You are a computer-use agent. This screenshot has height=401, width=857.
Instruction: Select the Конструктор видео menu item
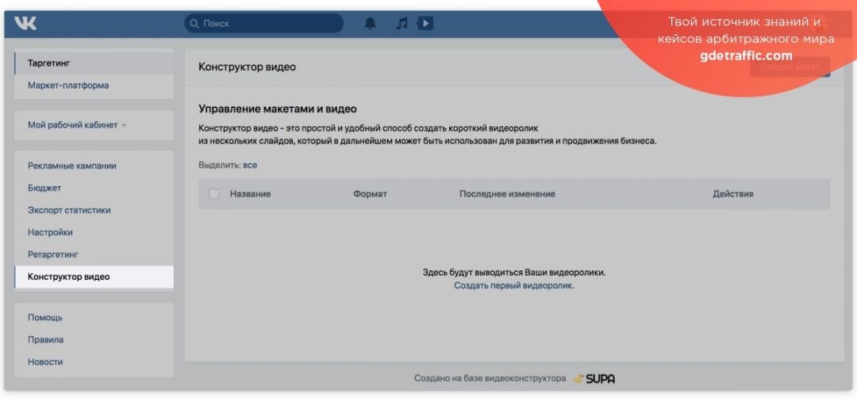click(69, 277)
